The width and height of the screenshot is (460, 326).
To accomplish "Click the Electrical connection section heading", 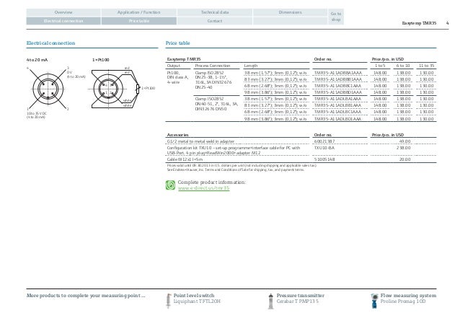I will [50, 43].
